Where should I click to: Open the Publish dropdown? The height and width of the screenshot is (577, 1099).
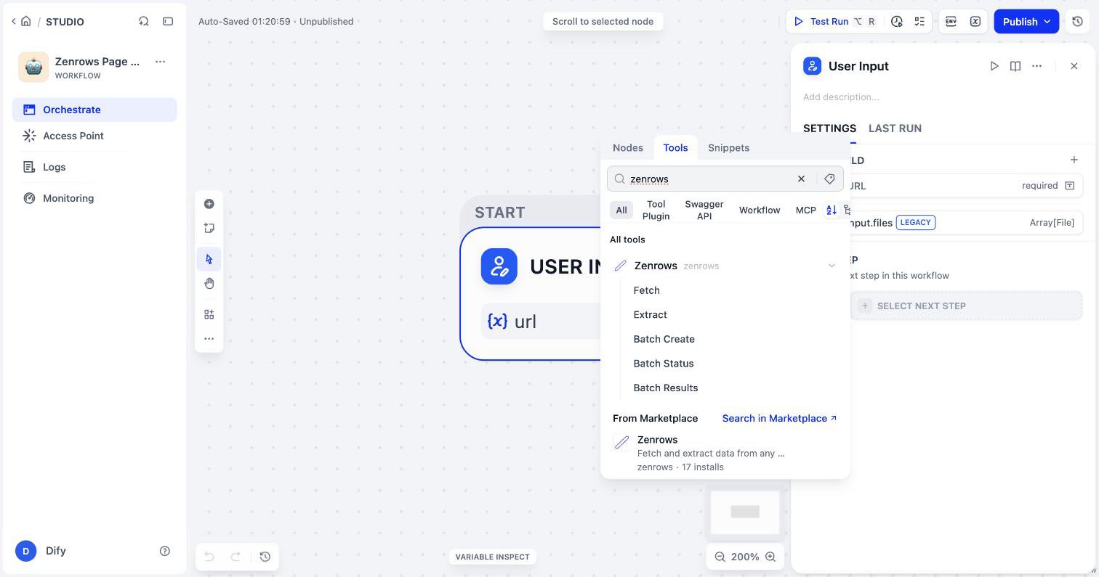pos(1026,22)
